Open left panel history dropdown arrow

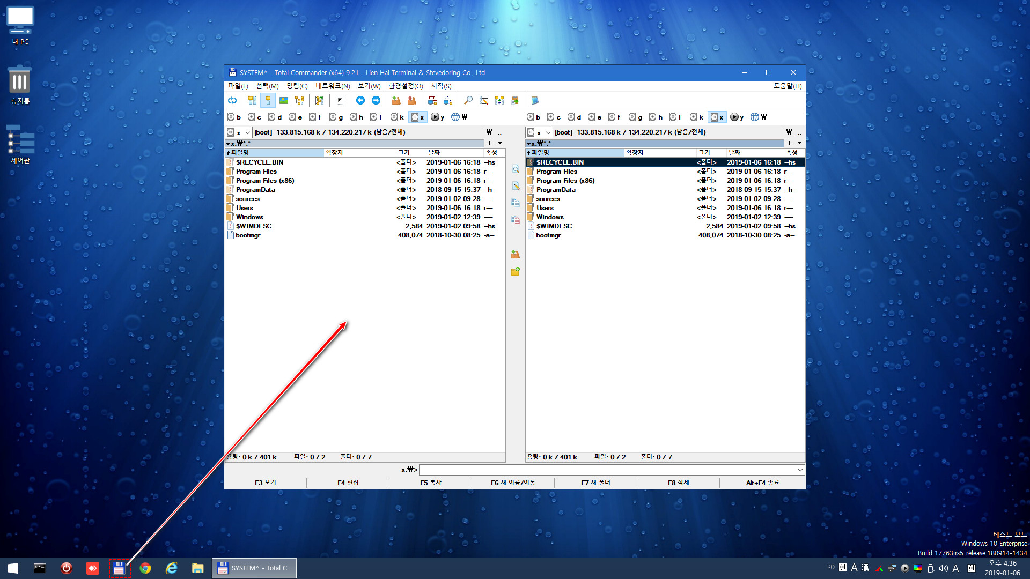point(499,143)
